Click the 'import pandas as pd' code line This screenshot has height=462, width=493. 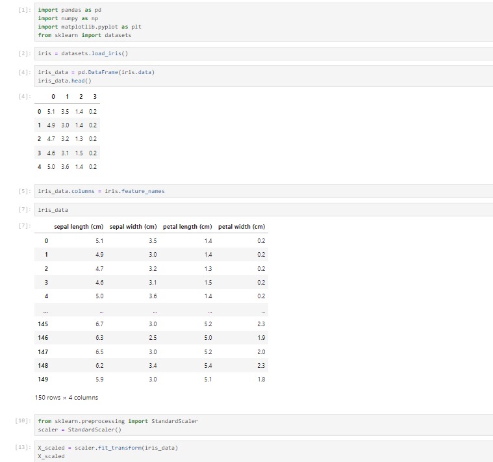point(70,10)
